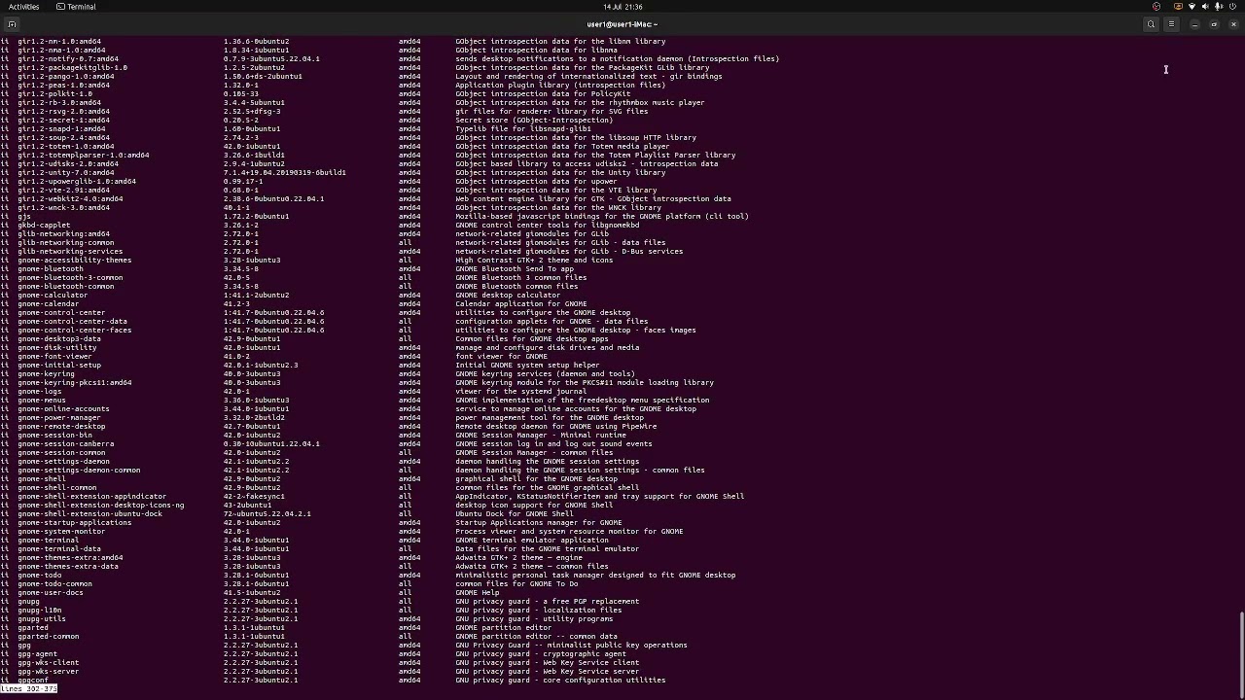Open the clock showing 14 Jul 21:36
This screenshot has width=1245, height=700.
pyautogui.click(x=622, y=7)
